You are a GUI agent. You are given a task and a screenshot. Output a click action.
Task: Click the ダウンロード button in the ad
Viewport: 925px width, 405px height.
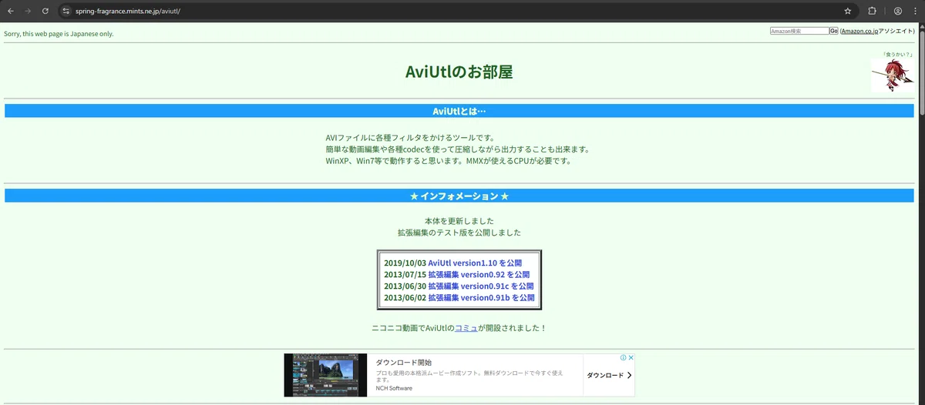pyautogui.click(x=609, y=375)
